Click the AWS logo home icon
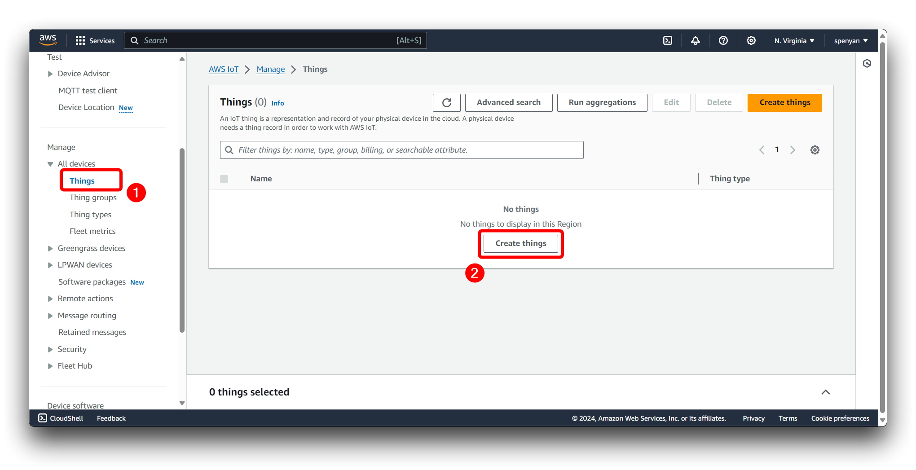Image resolution: width=916 pixels, height=470 pixels. coord(48,40)
